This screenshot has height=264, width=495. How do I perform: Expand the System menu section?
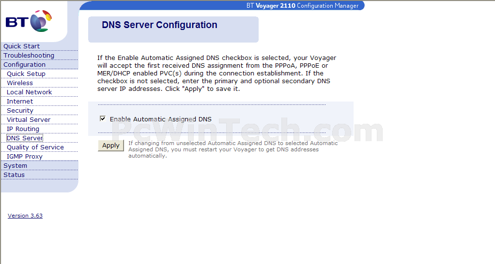[x=15, y=166]
